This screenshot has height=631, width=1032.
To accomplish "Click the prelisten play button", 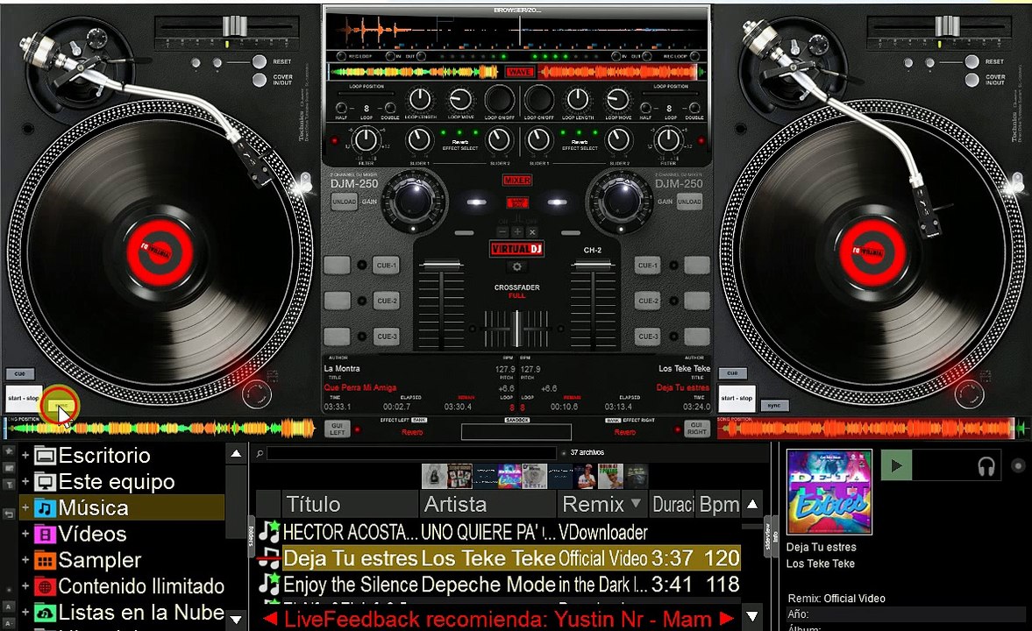I will pyautogui.click(x=896, y=466).
